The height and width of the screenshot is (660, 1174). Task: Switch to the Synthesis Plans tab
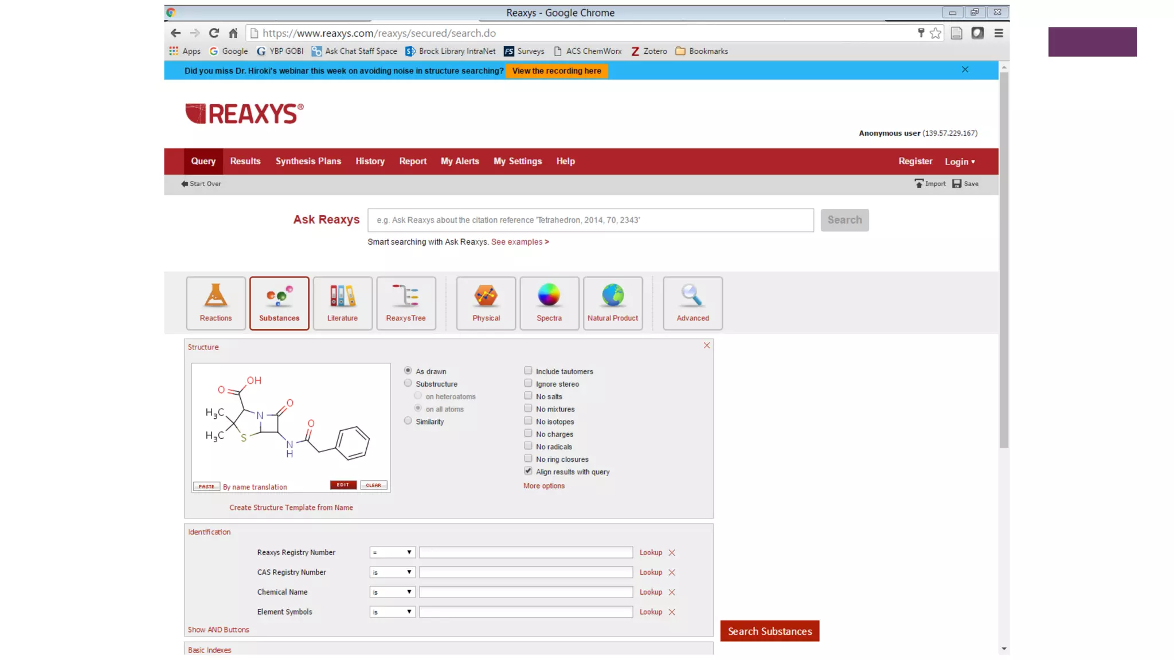(x=308, y=162)
